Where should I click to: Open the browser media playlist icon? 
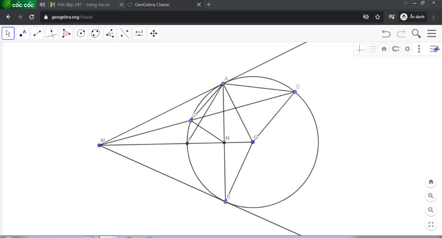391,17
